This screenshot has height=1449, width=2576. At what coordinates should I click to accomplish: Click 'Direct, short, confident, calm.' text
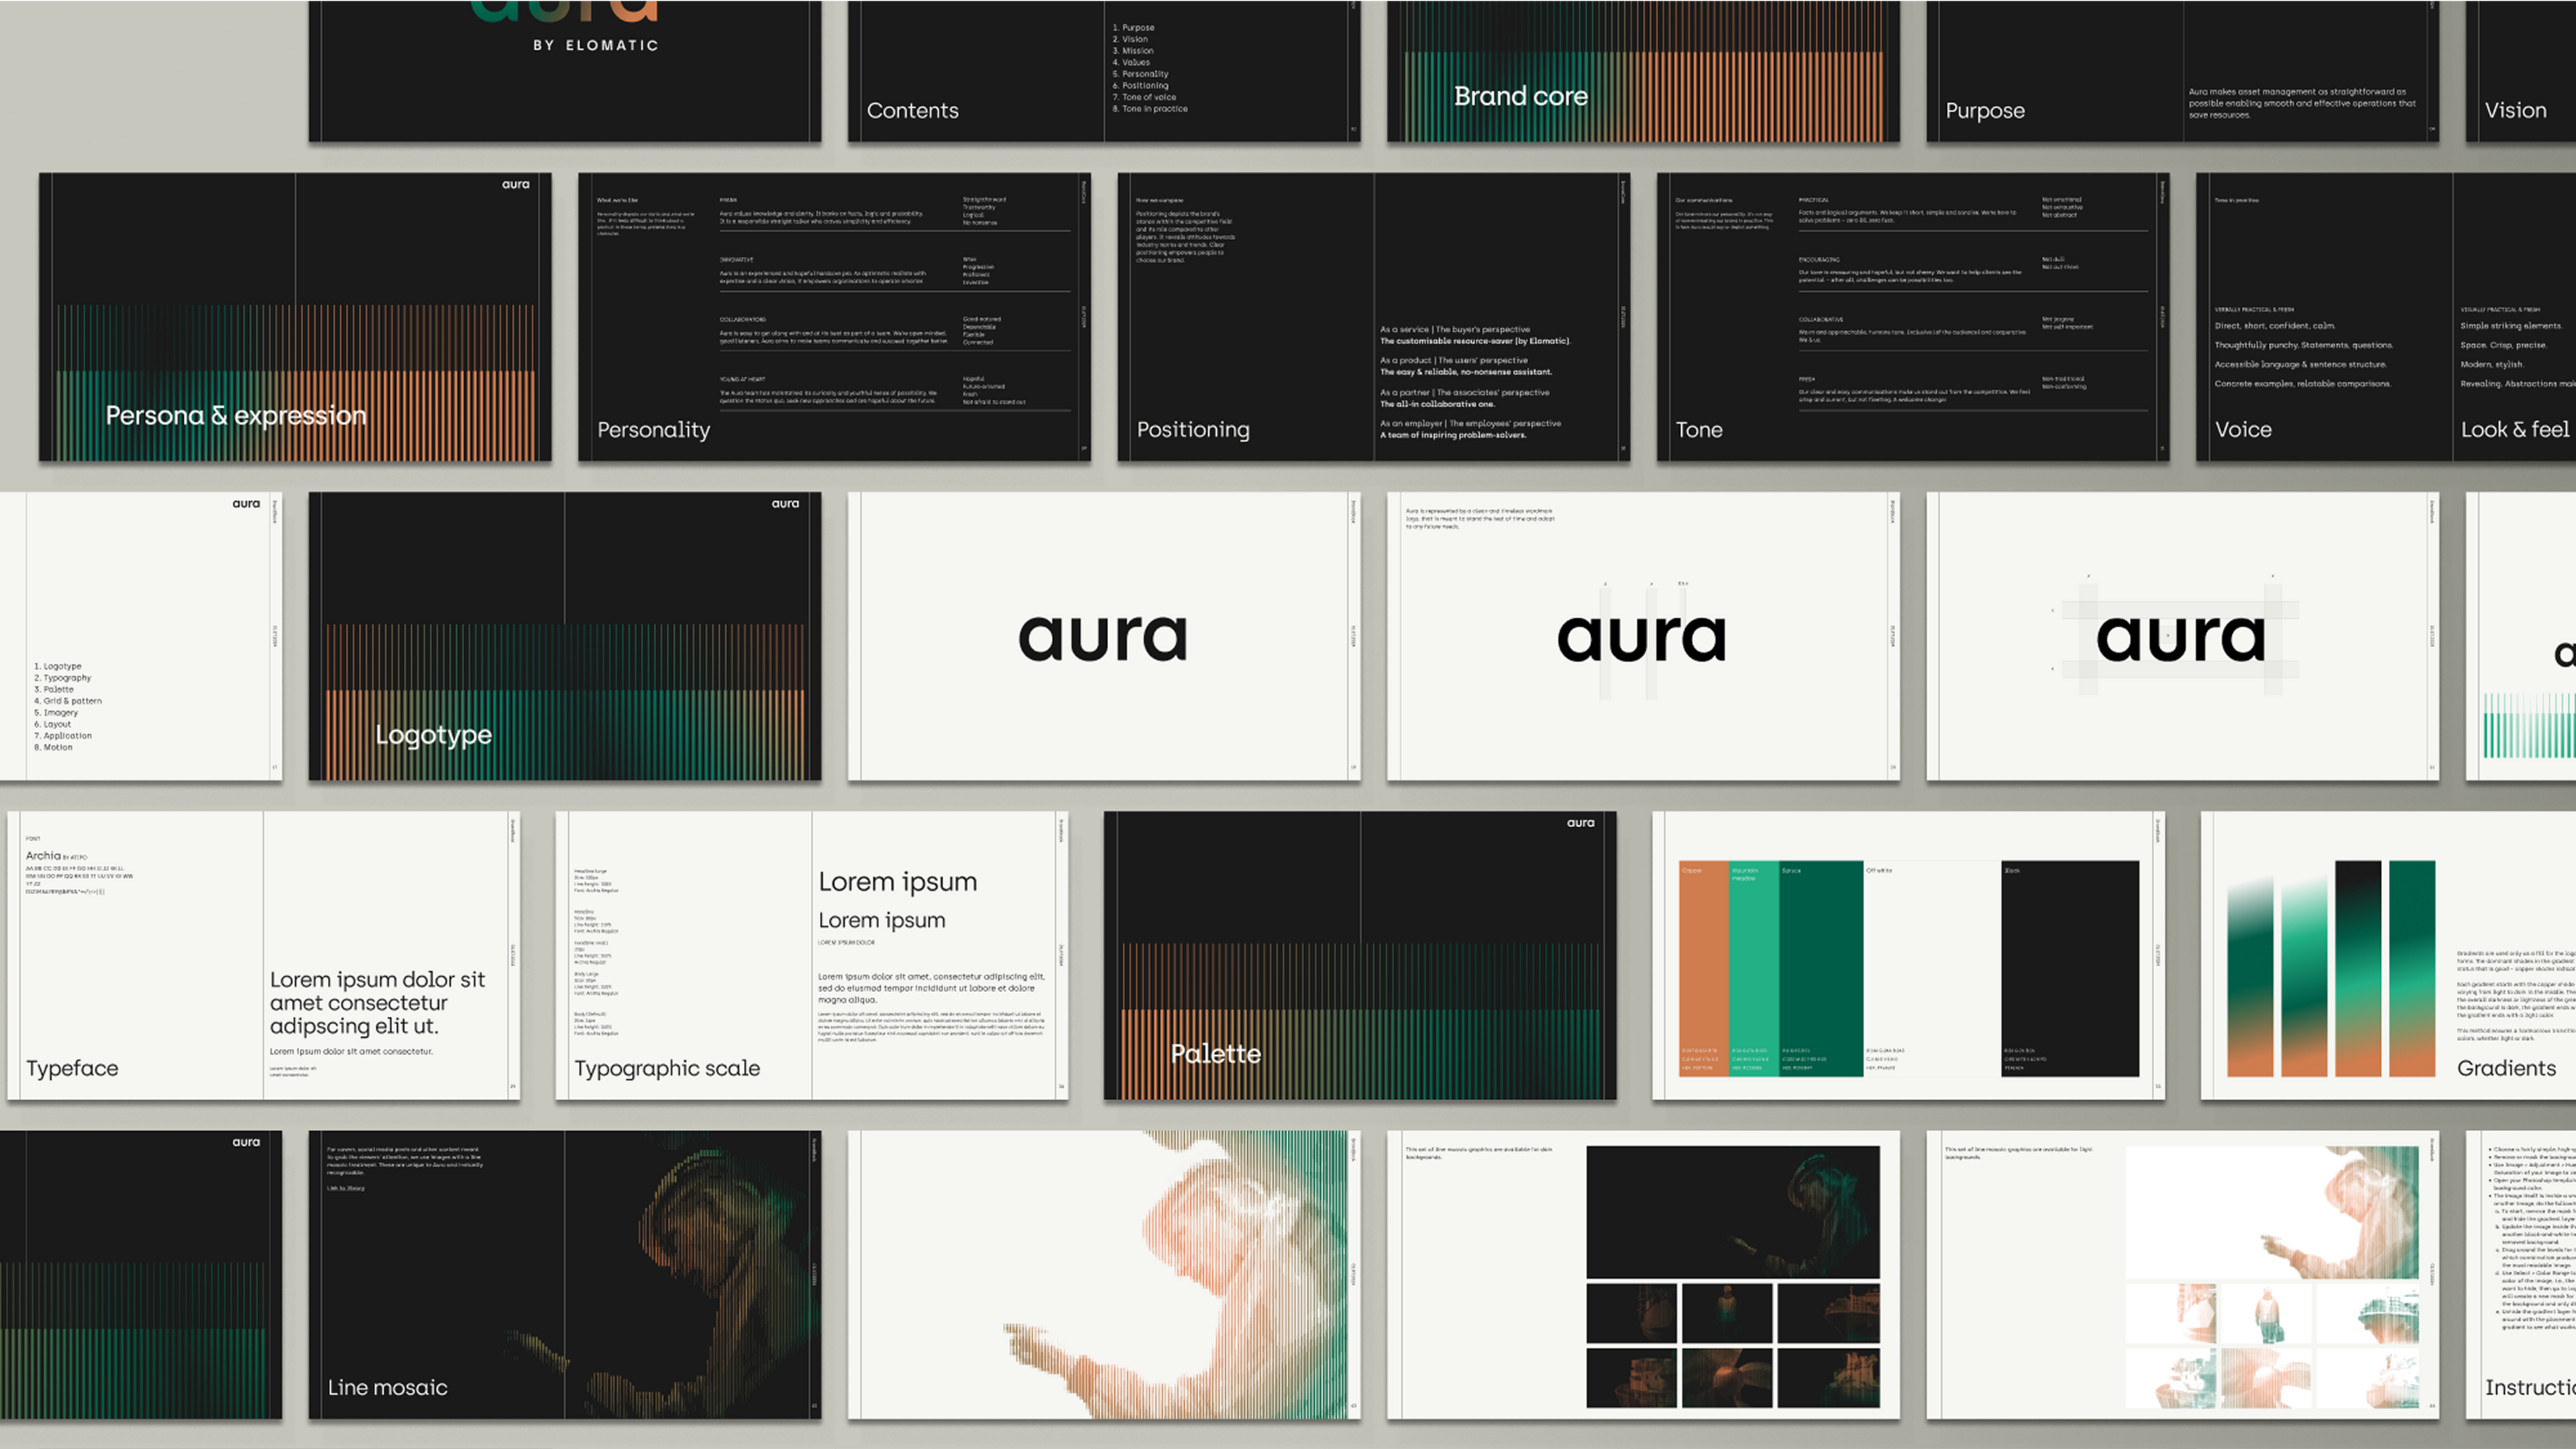coord(2275,326)
